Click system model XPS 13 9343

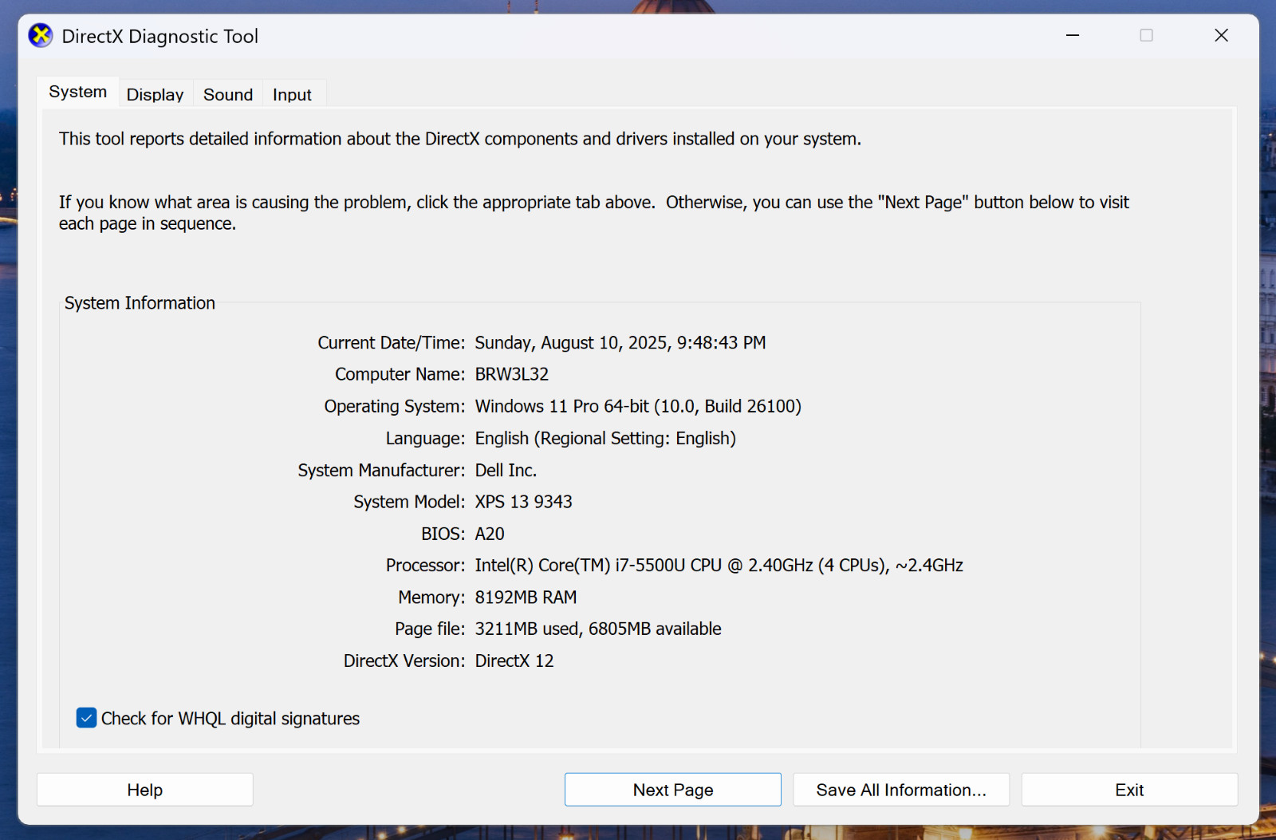coord(524,502)
